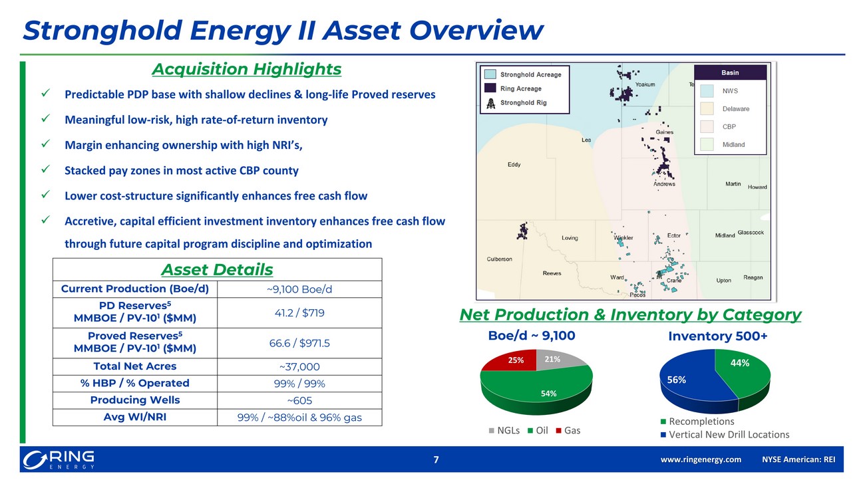Screen dimensions: 865x486
Task: Click the Stronghold Rig legend icon
Action: tap(490, 103)
